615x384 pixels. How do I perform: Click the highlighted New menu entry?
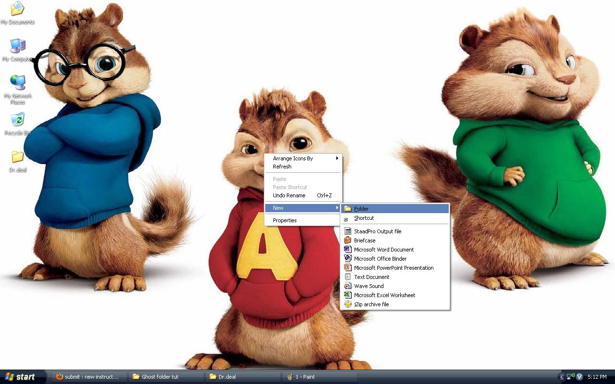[303, 208]
